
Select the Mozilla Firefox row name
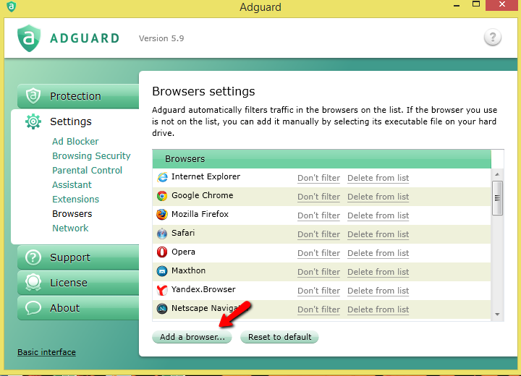click(200, 214)
